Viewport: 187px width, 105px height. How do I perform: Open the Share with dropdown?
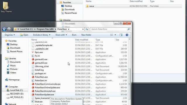pyautogui.click(x=61, y=35)
